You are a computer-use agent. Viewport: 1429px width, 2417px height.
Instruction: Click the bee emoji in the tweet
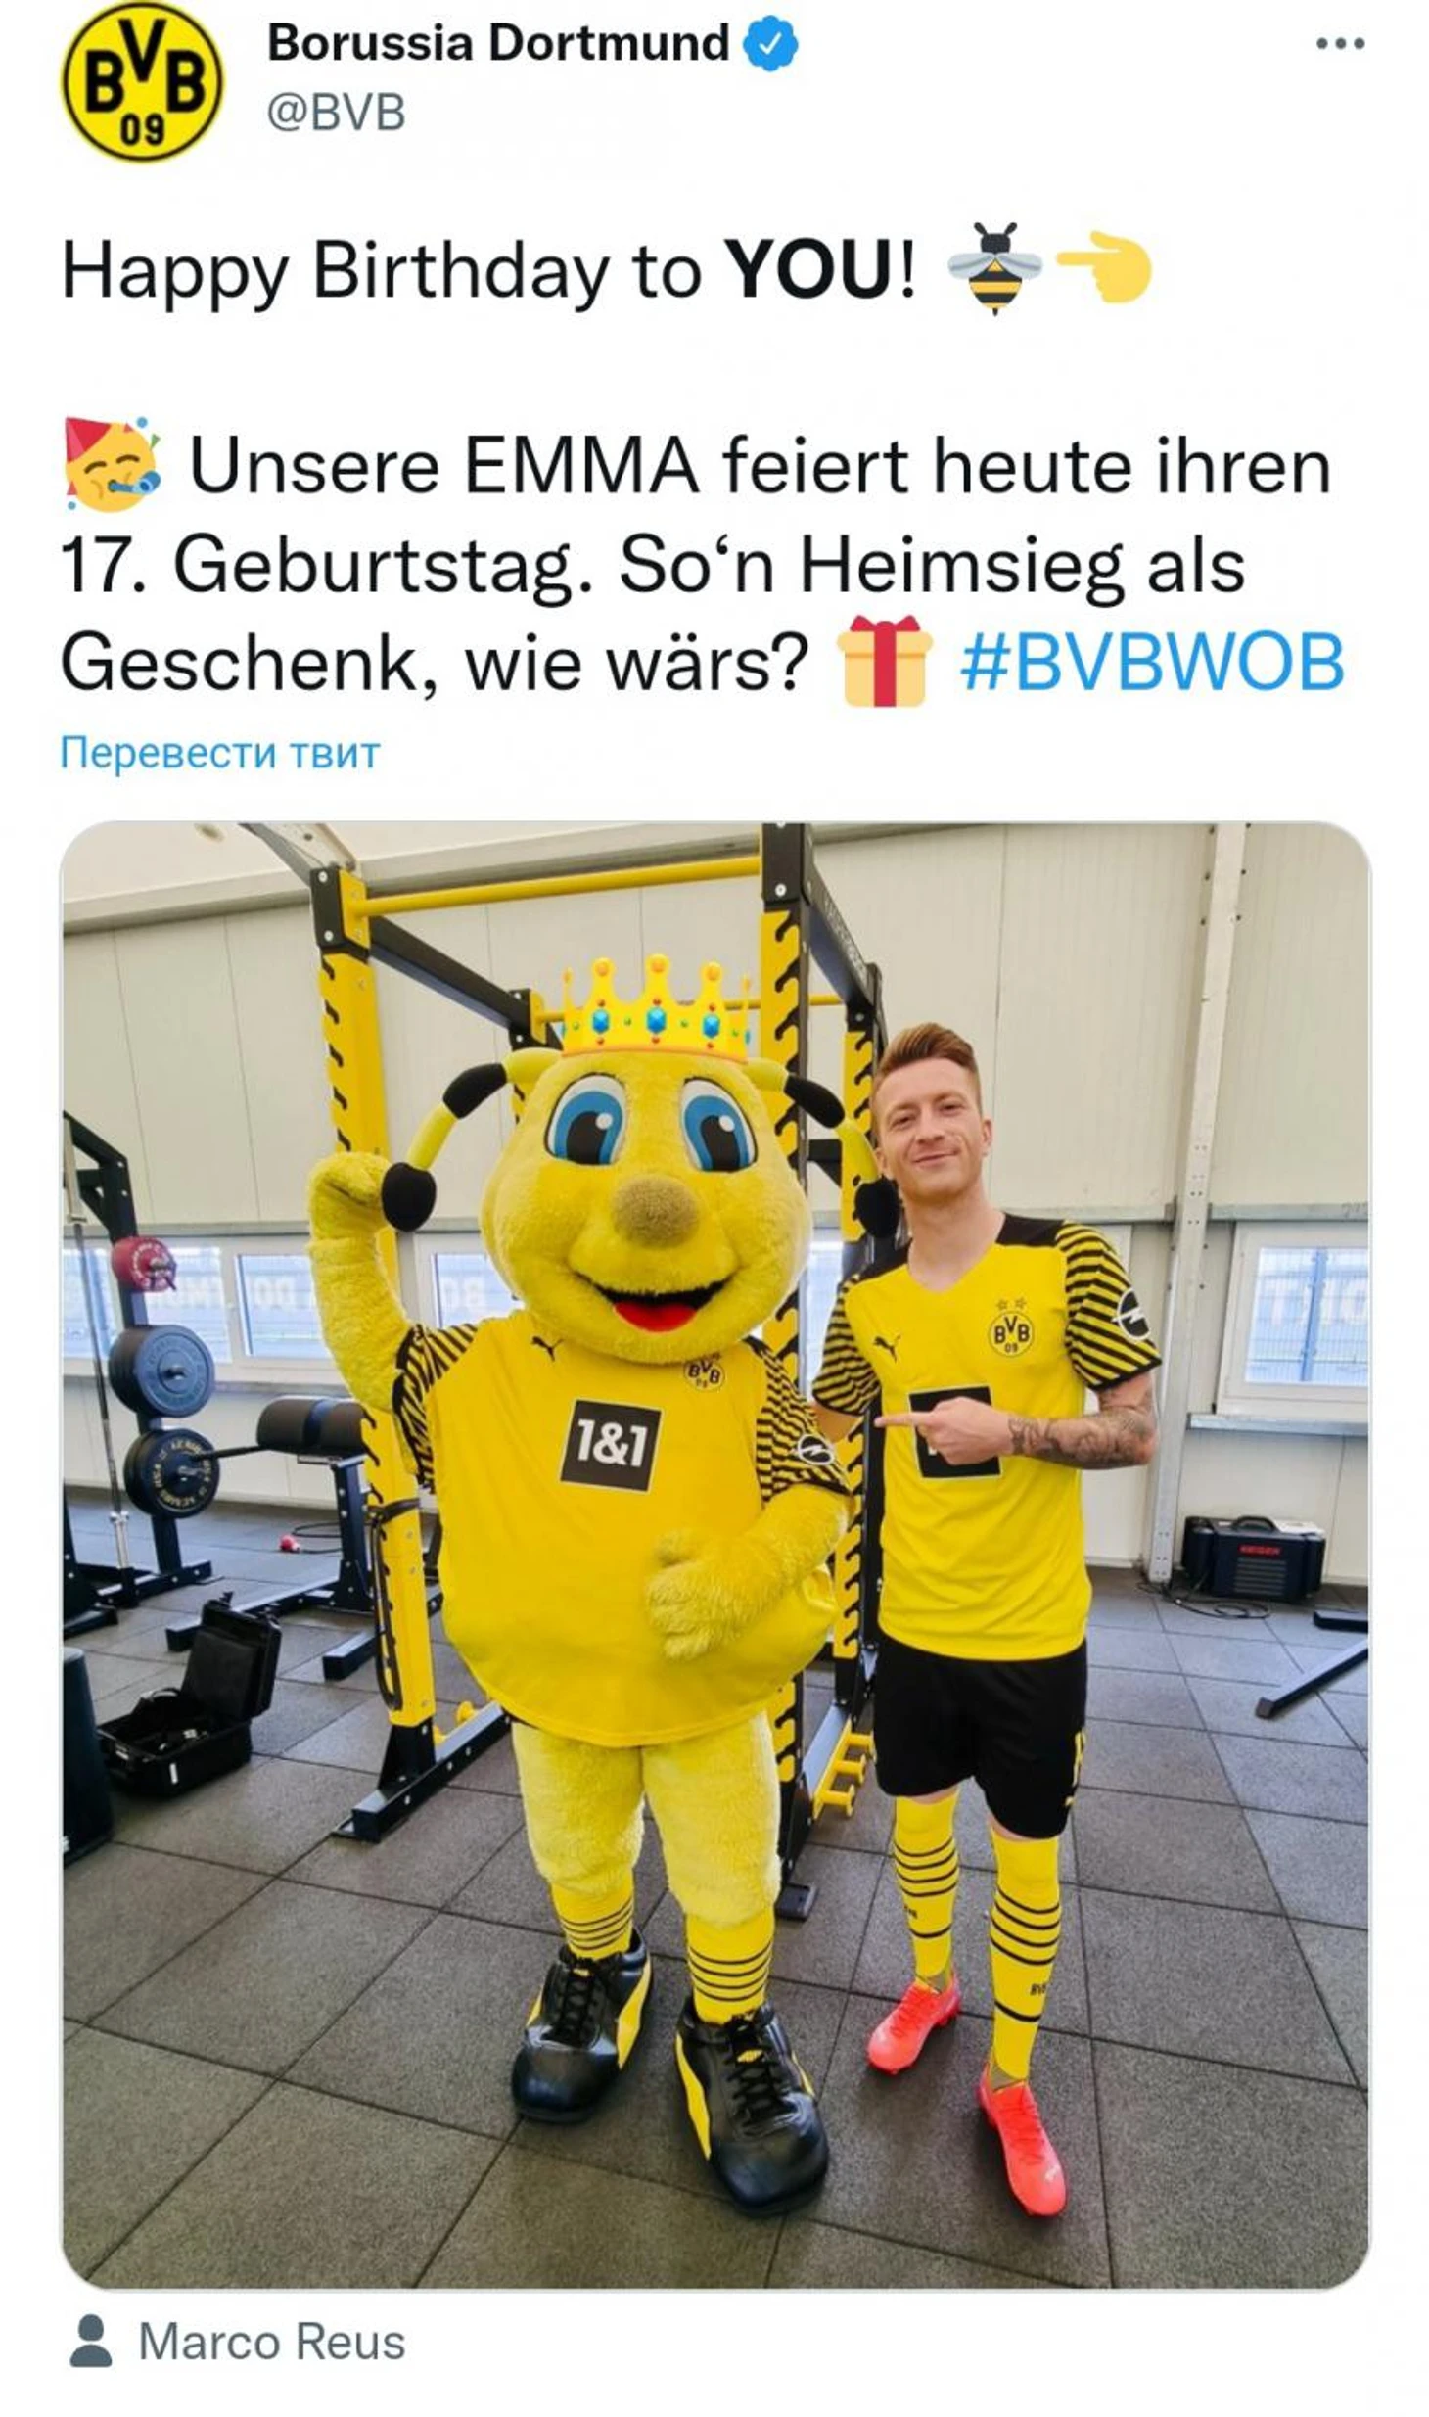tap(994, 268)
